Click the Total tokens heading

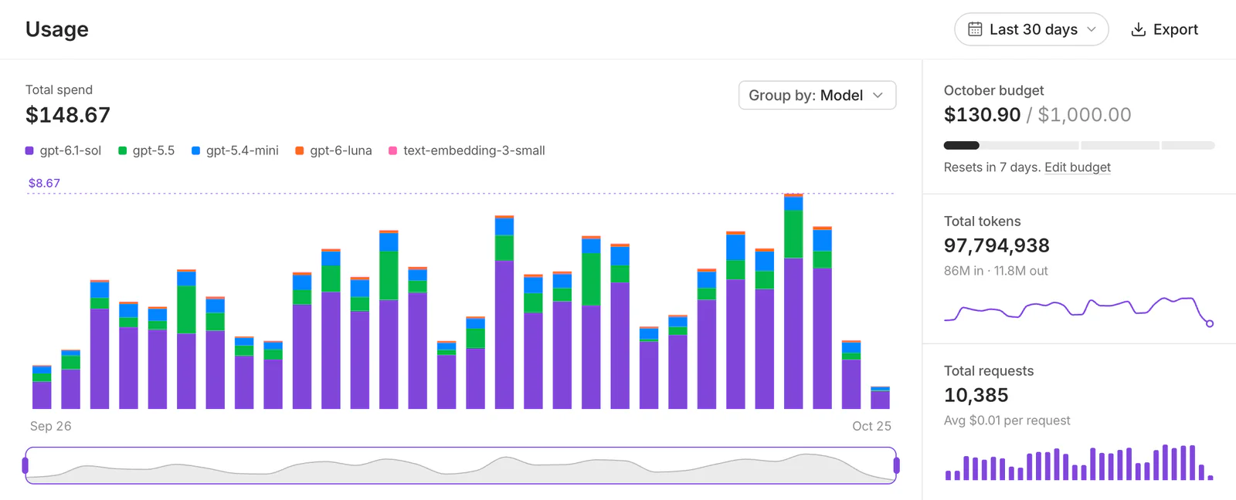point(982,221)
